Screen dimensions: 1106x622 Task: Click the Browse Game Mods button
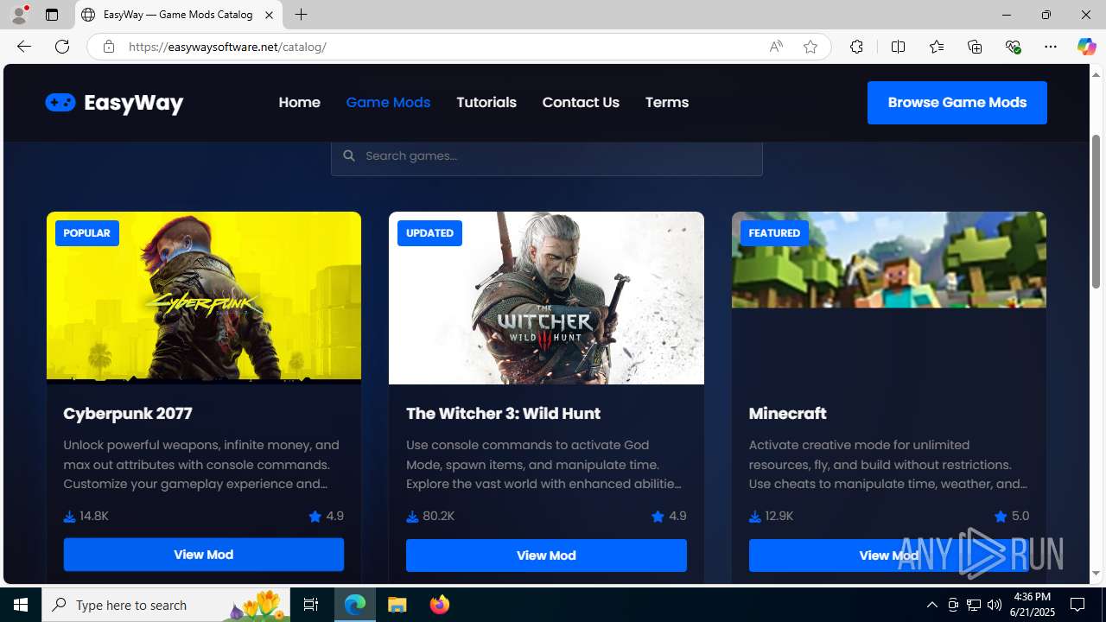coord(957,103)
